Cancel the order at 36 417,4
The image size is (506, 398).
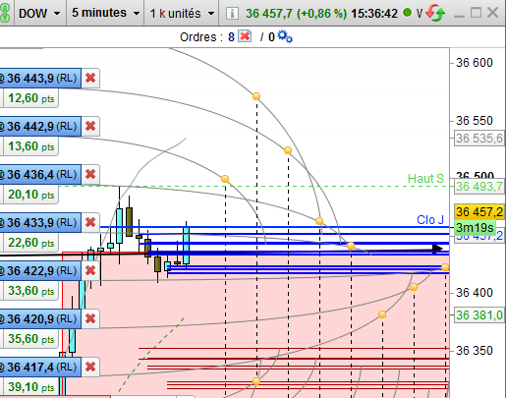(x=90, y=367)
